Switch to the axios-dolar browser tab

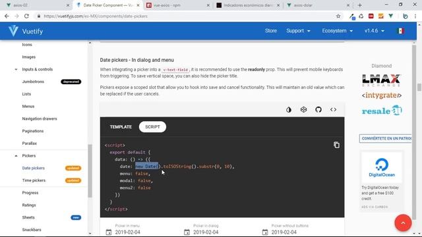point(318,5)
